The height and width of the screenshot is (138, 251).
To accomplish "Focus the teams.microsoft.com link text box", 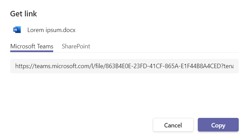I will coord(124,66).
